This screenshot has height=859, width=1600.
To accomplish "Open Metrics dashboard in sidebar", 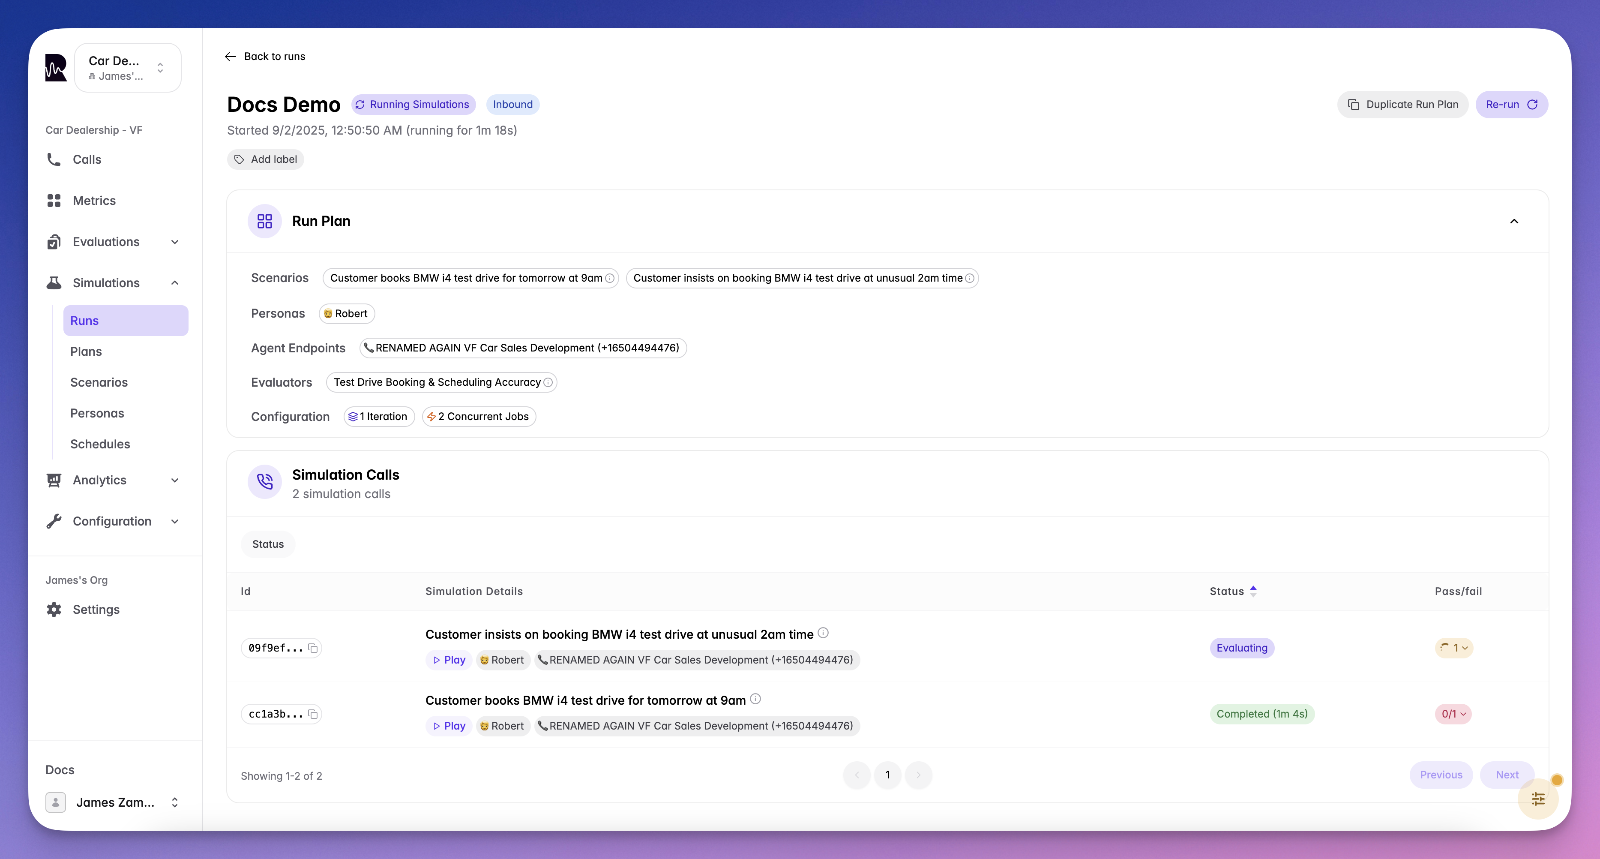I will tap(94, 201).
